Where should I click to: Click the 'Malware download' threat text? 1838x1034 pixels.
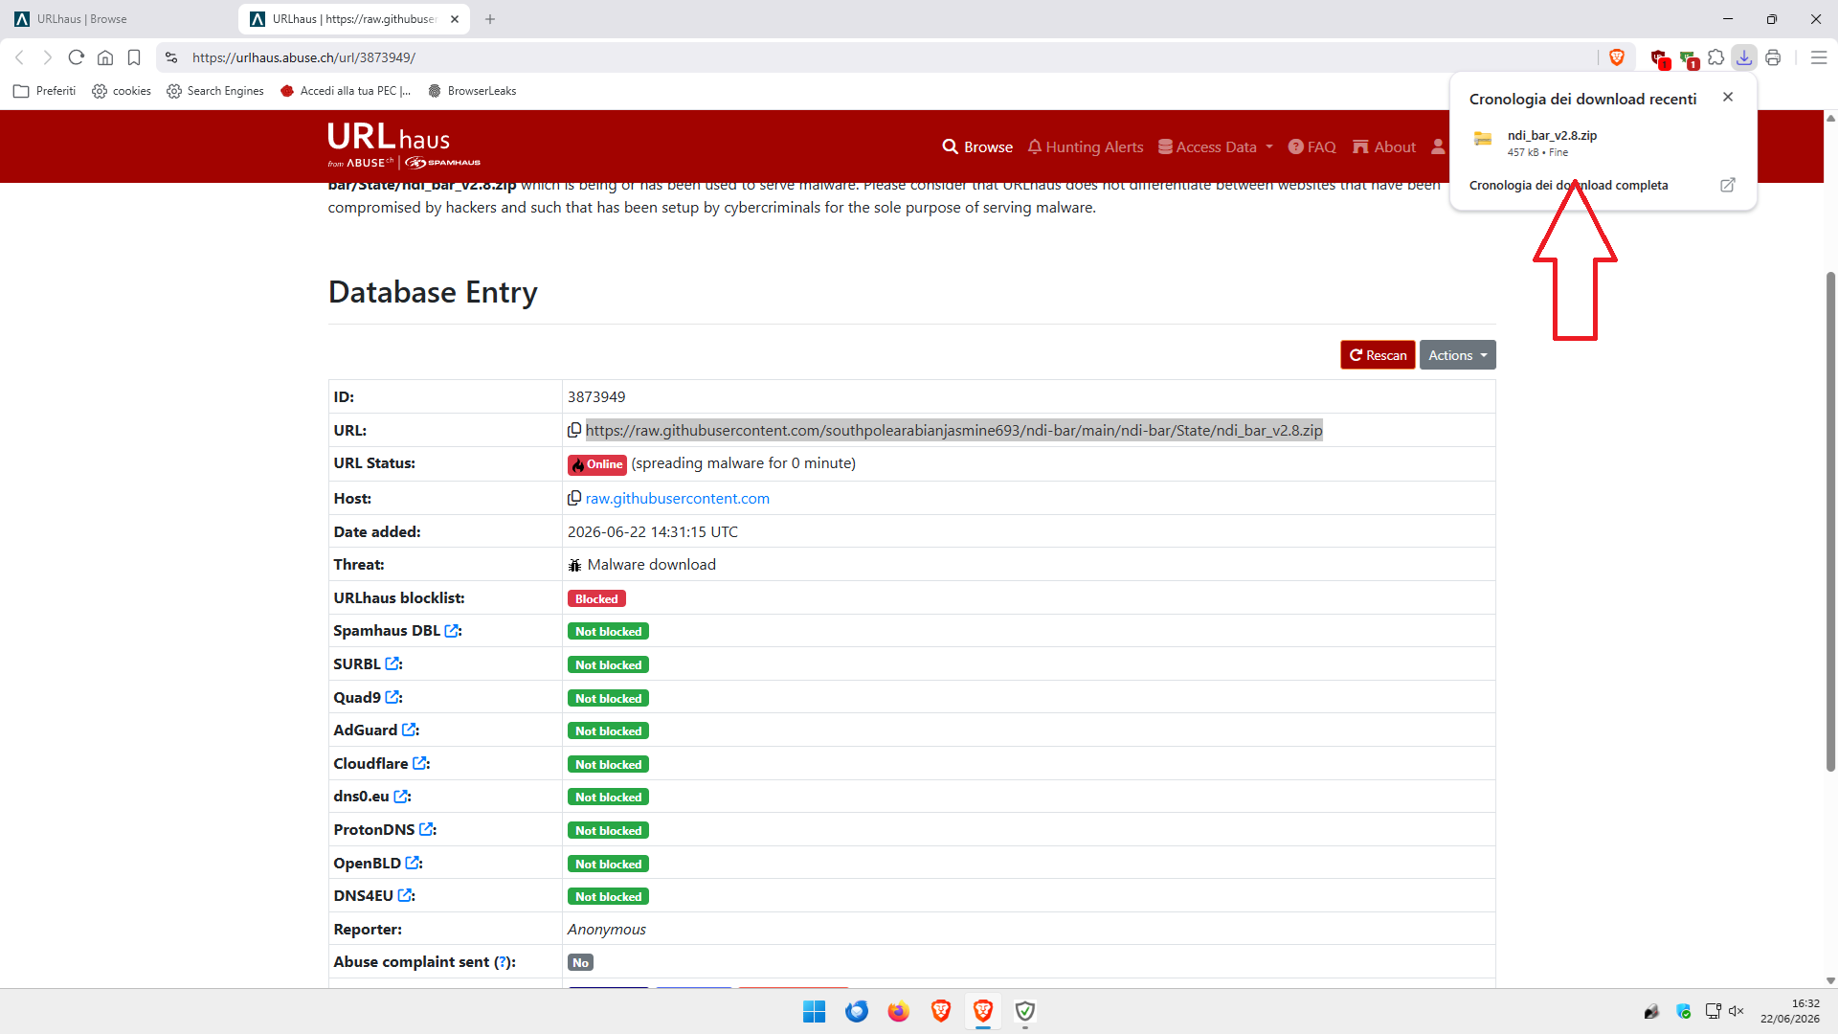click(651, 565)
